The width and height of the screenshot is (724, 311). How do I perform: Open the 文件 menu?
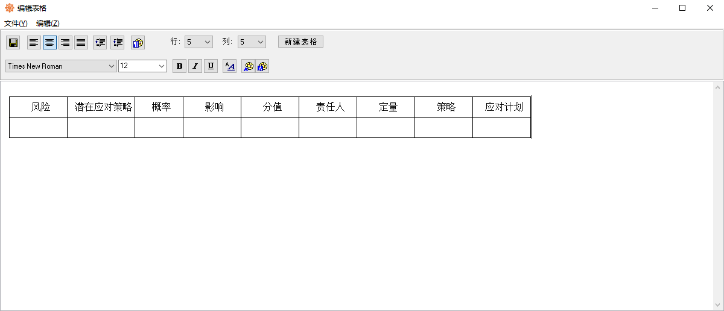click(x=16, y=24)
